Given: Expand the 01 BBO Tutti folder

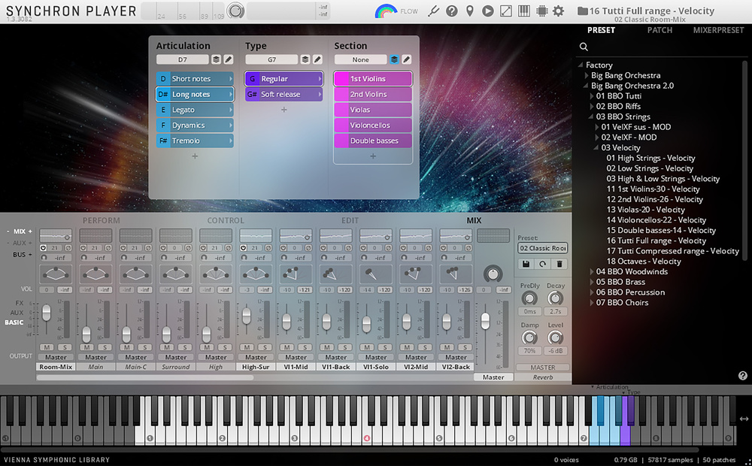Looking at the screenshot, I should (591, 96).
